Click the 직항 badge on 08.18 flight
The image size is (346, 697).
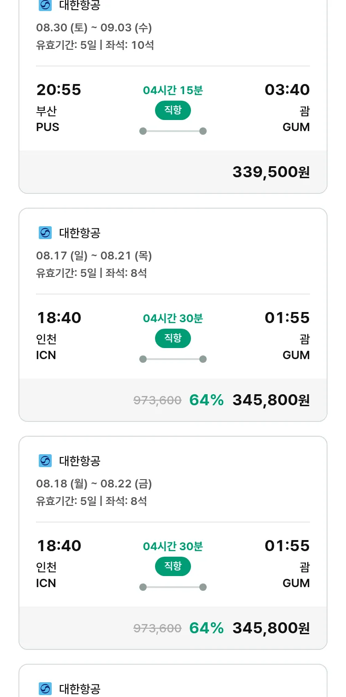click(x=173, y=566)
